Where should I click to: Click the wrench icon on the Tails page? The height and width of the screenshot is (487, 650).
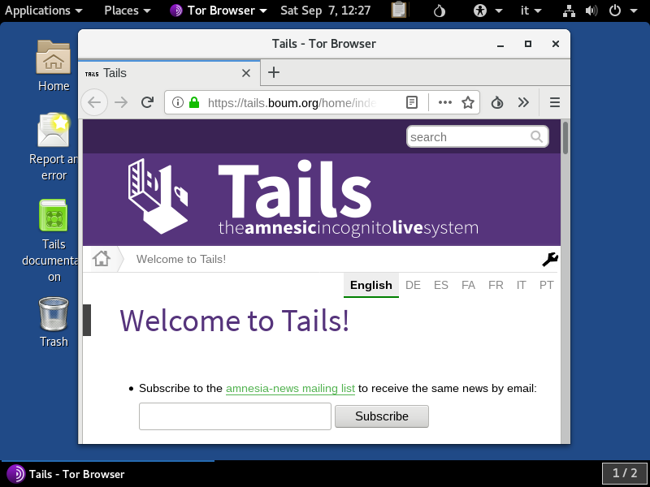(550, 260)
